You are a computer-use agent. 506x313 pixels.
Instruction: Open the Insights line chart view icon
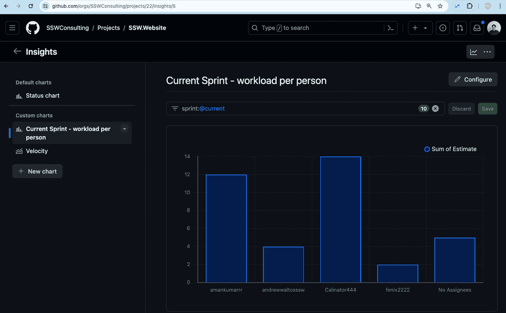tap(473, 52)
